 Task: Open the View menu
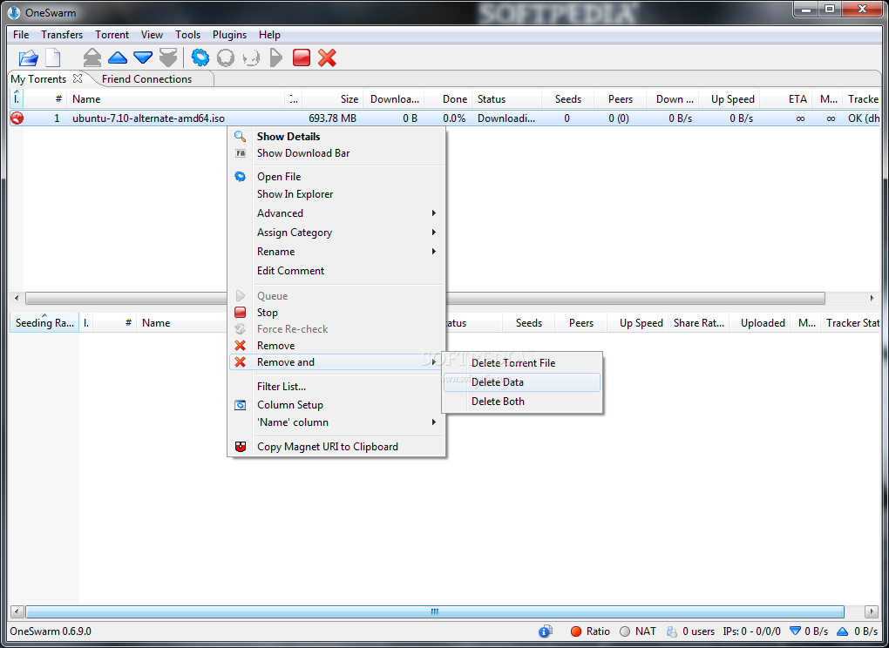pos(152,35)
